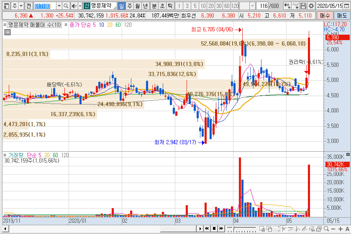Viewport: 351px width, 234px height.
Task: Click the play playback button
Action: click(200, 229)
